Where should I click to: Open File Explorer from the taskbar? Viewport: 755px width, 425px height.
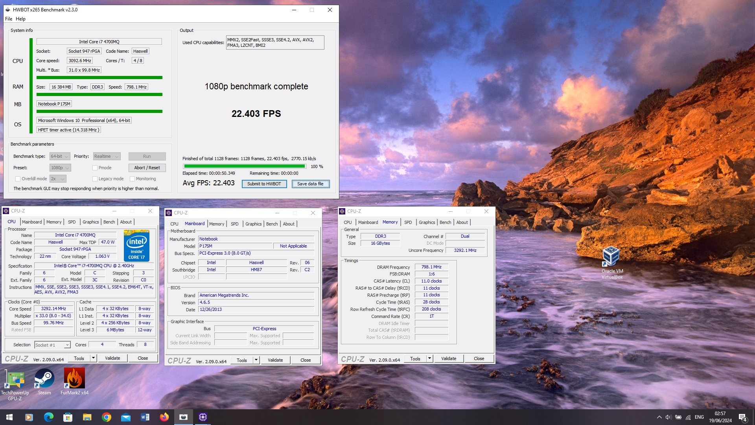click(87, 417)
